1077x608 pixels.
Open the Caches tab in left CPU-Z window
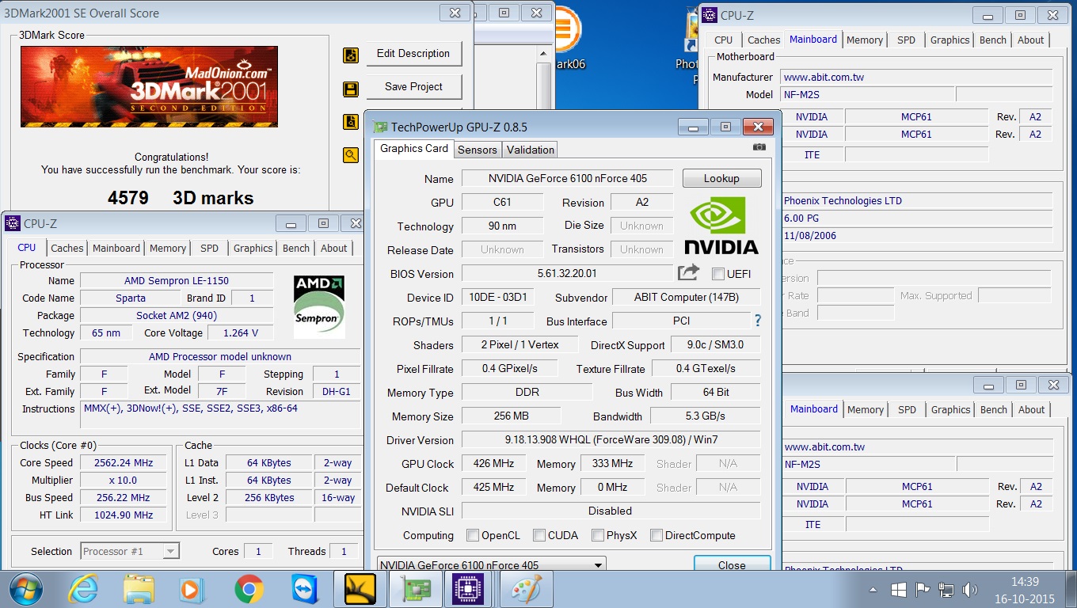[x=67, y=248]
